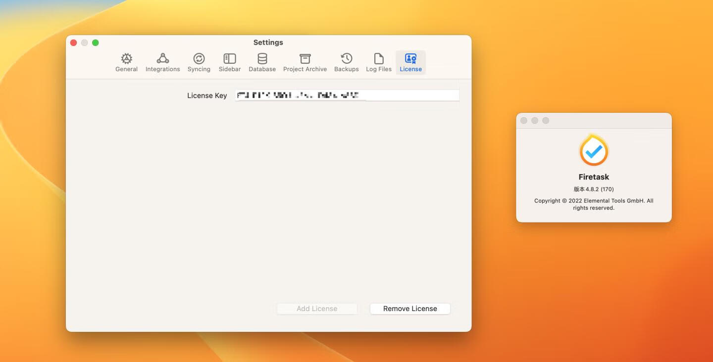Viewport: 713px width, 362px height.
Task: Select the License settings tab
Action: point(410,63)
